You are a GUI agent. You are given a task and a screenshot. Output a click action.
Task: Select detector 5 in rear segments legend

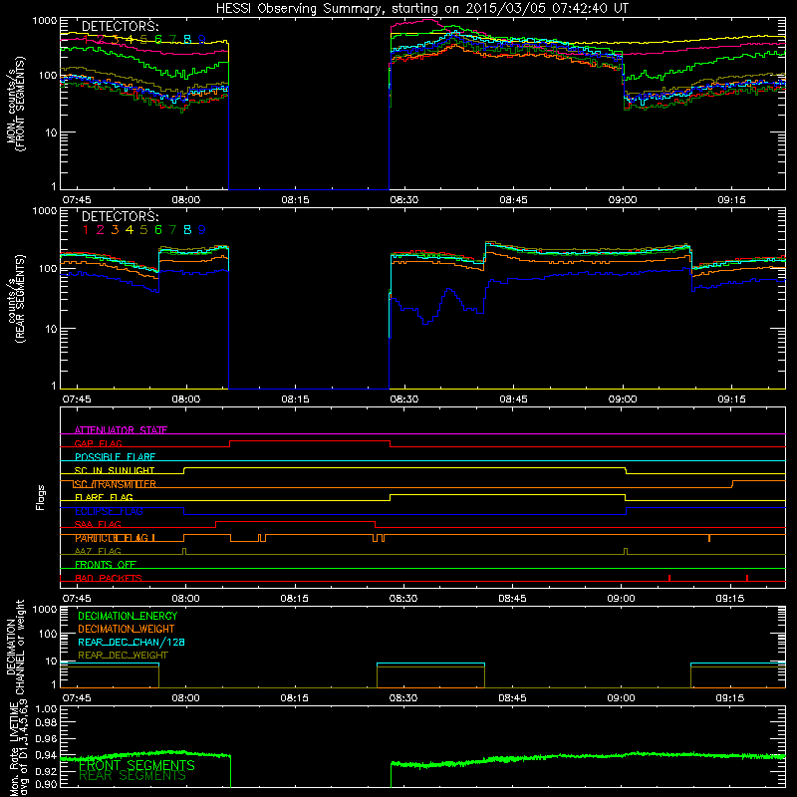click(x=143, y=230)
